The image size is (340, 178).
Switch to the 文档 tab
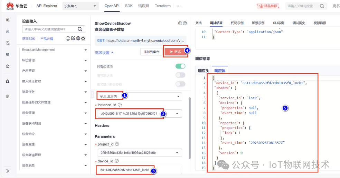coord(198,23)
